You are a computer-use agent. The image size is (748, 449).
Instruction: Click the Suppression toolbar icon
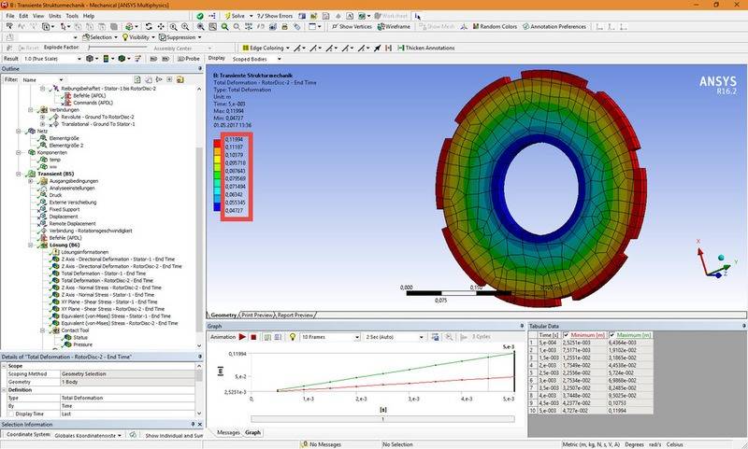[162, 37]
